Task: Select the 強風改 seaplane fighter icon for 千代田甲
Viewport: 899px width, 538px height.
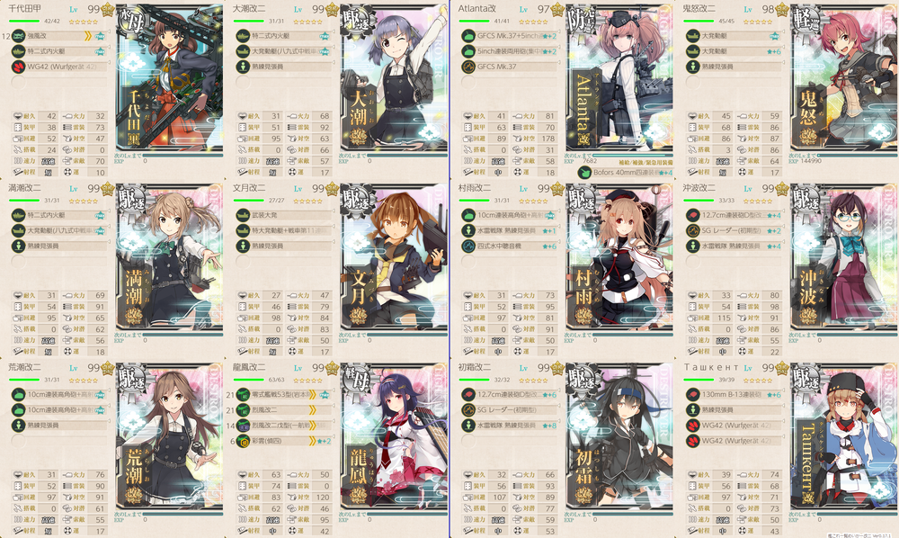Action: point(18,36)
